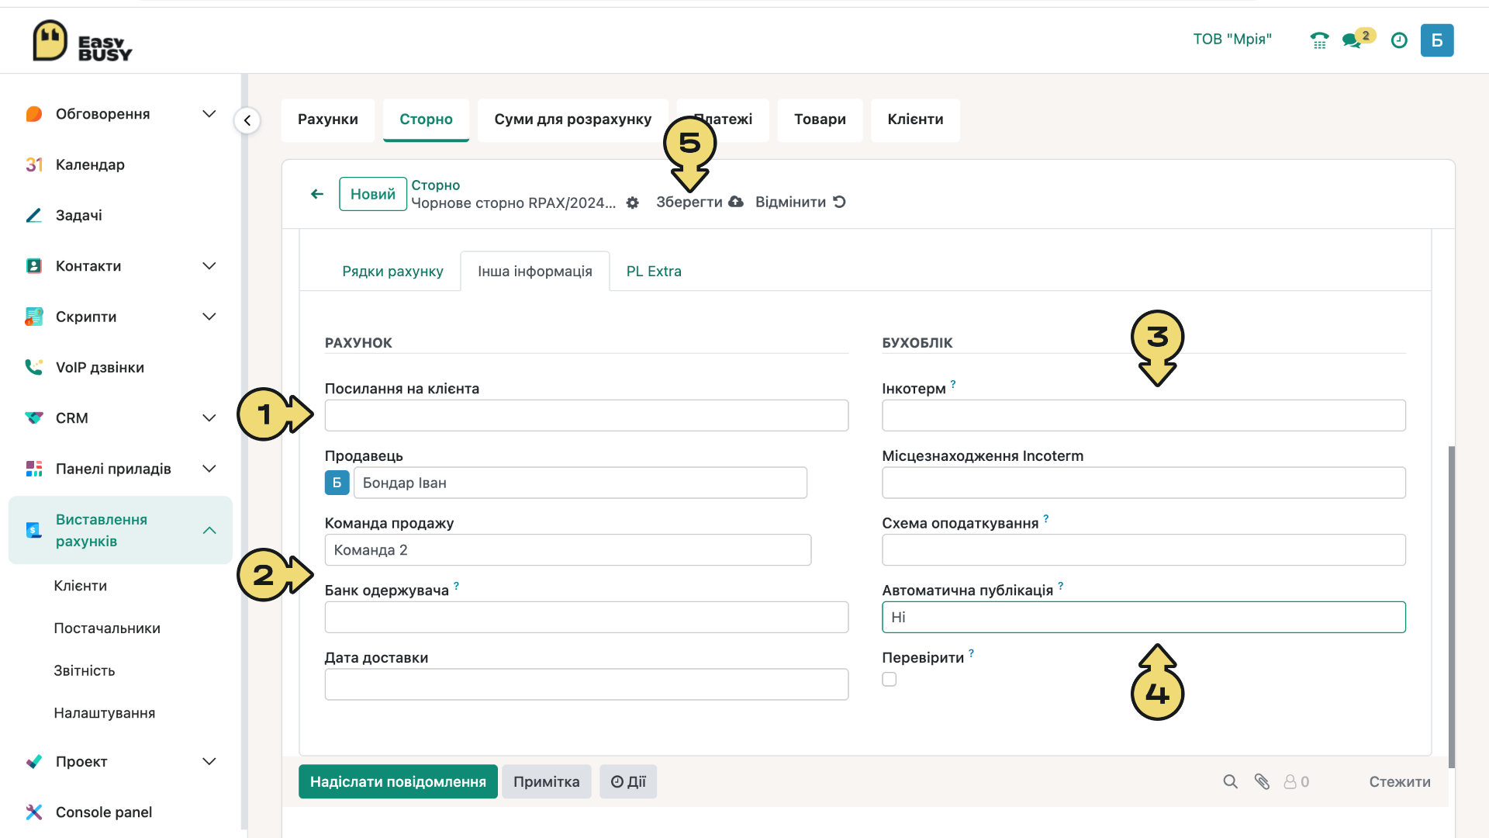Open the Автоматична публікація dropdown
1489x838 pixels.
(x=1144, y=617)
